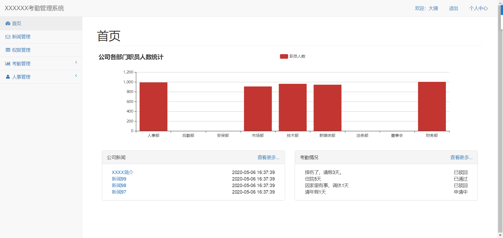
Task: Click the 新媒体部 bar in the chart
Action: click(x=327, y=108)
